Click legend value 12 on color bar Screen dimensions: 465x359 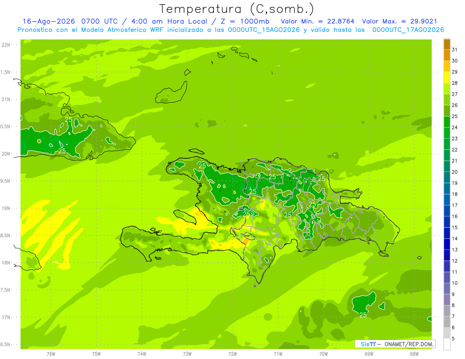(455, 261)
